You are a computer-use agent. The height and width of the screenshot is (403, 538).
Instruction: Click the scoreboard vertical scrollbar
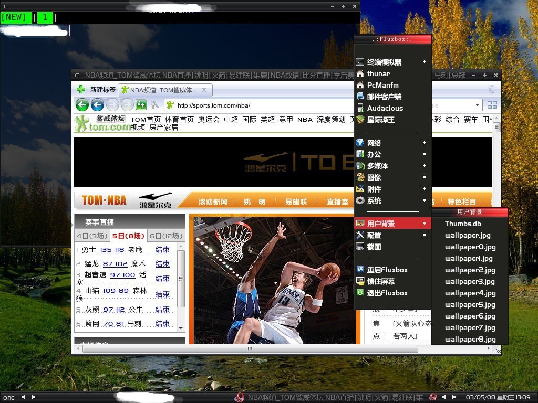(181, 278)
